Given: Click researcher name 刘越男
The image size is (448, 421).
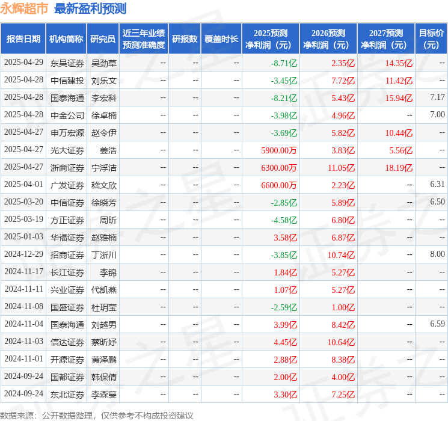Looking at the screenshot, I should 103,325.
